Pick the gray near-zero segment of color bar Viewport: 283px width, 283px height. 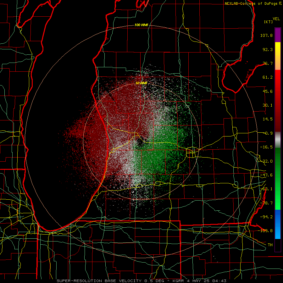coord(278,140)
